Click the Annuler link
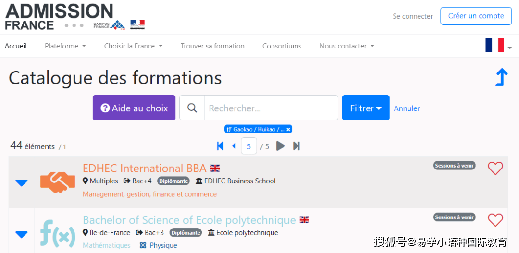This screenshot has height=253, width=519. click(407, 108)
